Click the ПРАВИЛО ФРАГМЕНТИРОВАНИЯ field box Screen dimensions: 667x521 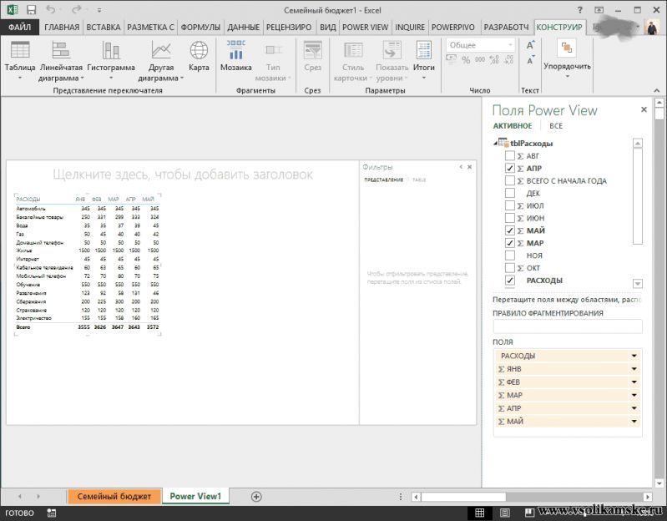coord(567,326)
